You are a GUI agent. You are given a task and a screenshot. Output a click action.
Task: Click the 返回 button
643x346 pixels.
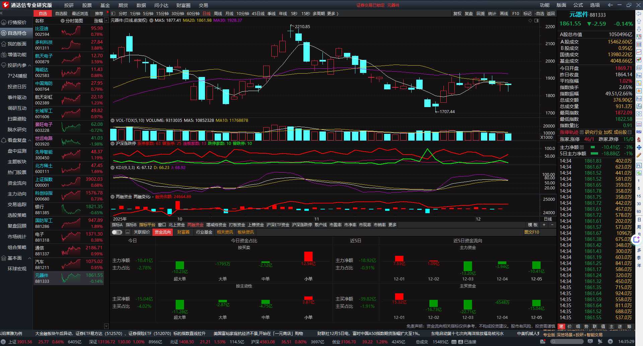coord(551,14)
